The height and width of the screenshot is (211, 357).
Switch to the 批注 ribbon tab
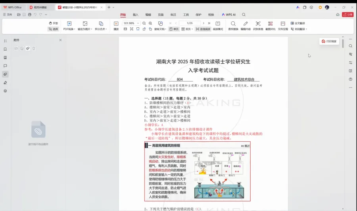click(173, 15)
